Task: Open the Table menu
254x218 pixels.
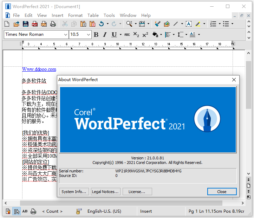Action: pos(93,15)
